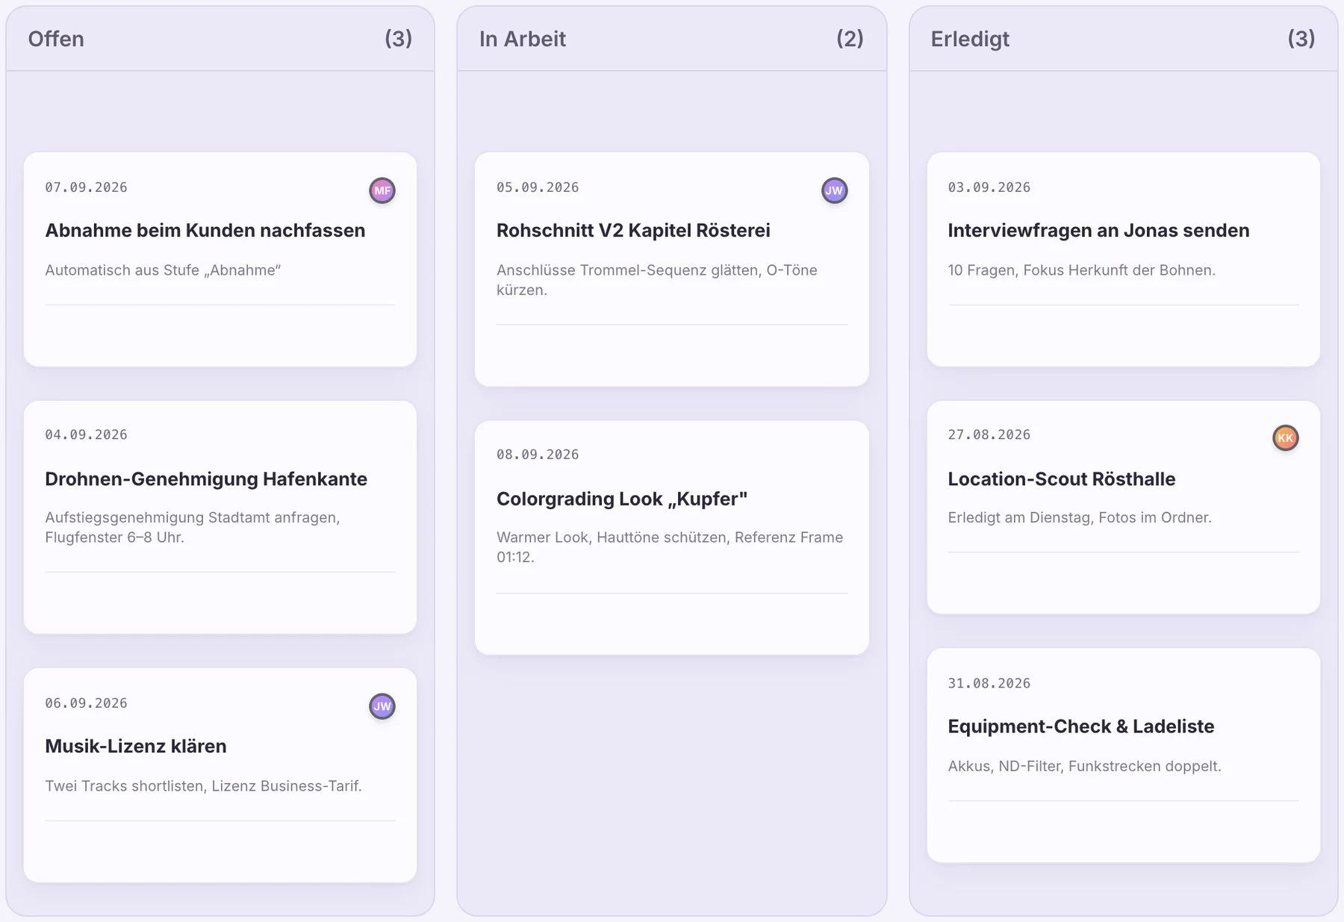
Task: Click description 10 Fragen, Fokus Herkunft
Action: pos(1081,270)
